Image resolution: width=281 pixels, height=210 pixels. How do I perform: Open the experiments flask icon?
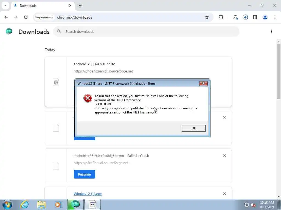pos(235,17)
